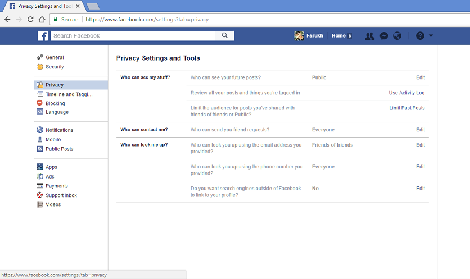Edit email address lookup setting
This screenshot has height=279, width=470.
(420, 145)
